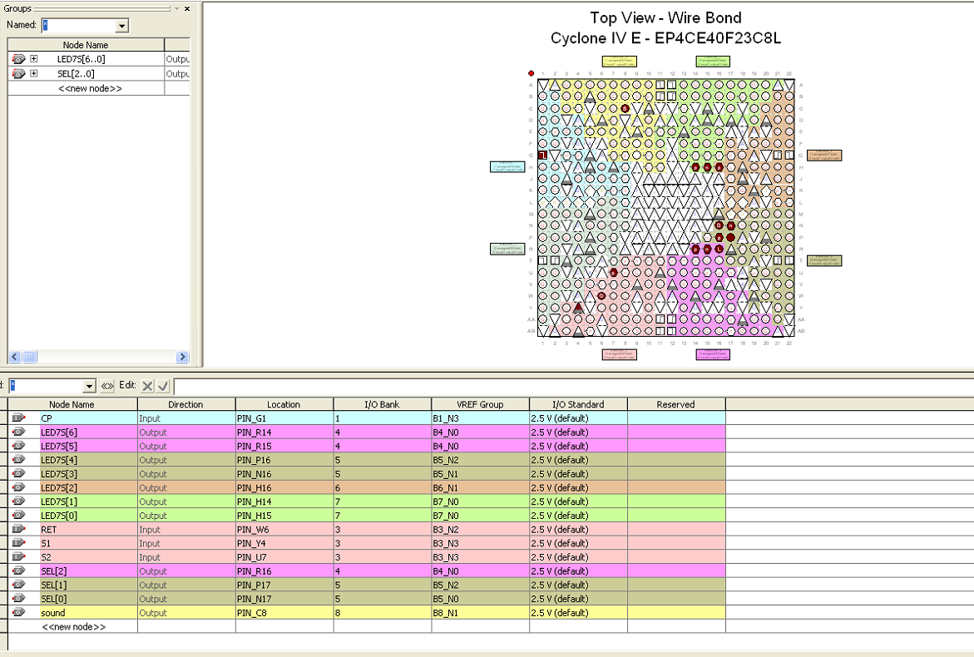Click the LED7S[6..0] output group icon
Viewport: 974px width, 657px height.
[x=18, y=59]
